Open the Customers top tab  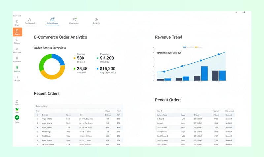(74, 21)
